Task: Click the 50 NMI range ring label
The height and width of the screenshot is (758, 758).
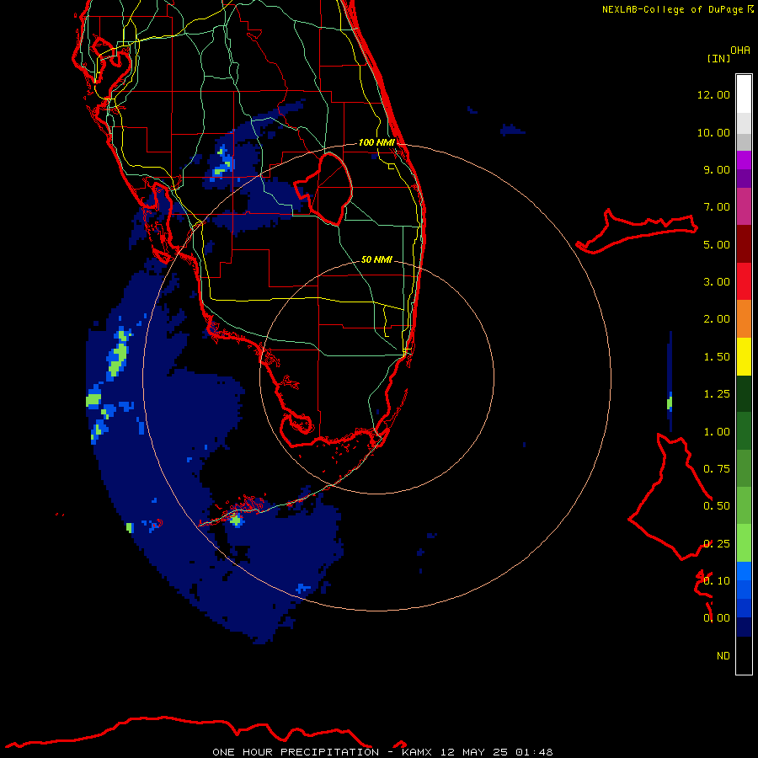Action: pos(376,259)
